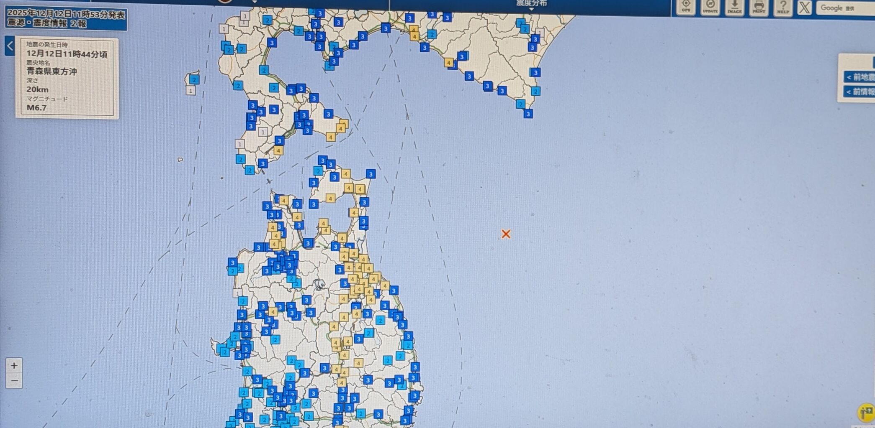Click the intensity 1 marker on the small western island
The height and width of the screenshot is (428, 875).
191,90
